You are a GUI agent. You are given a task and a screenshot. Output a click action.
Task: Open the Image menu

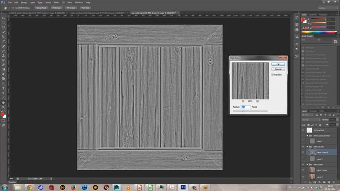tap(24, 2)
